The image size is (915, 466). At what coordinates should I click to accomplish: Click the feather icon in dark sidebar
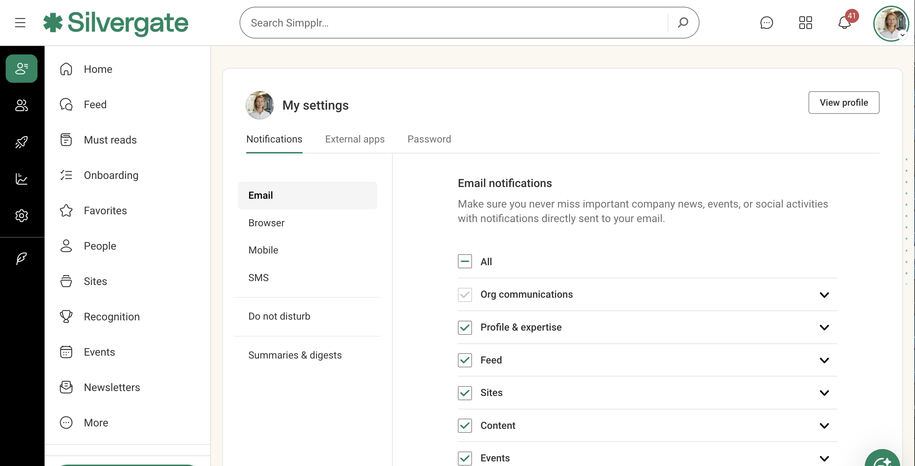21,258
